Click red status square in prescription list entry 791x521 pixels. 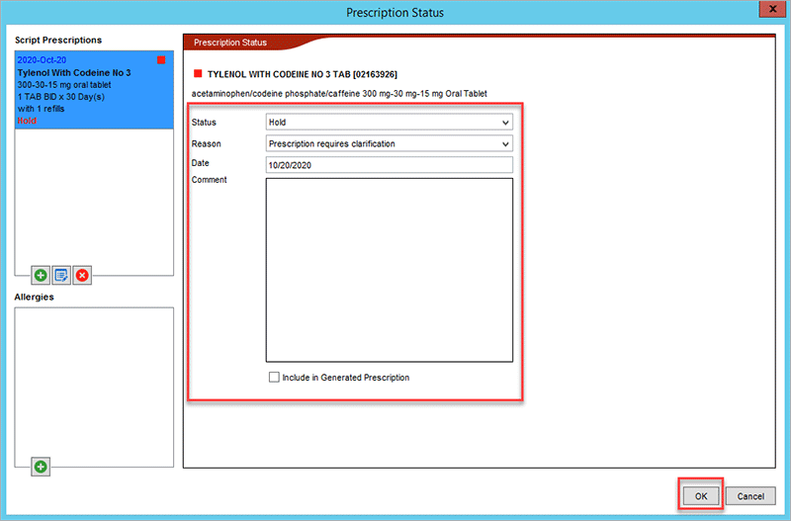162,60
